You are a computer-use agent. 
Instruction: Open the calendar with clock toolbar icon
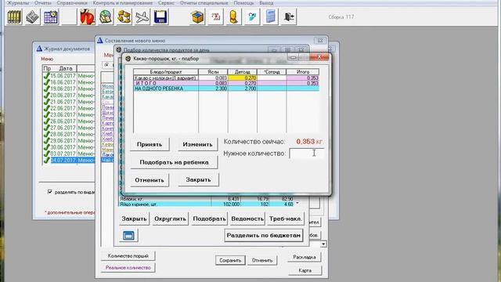[51, 16]
